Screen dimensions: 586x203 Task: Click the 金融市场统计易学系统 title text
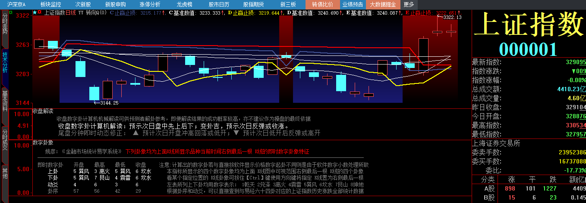click(x=93, y=152)
